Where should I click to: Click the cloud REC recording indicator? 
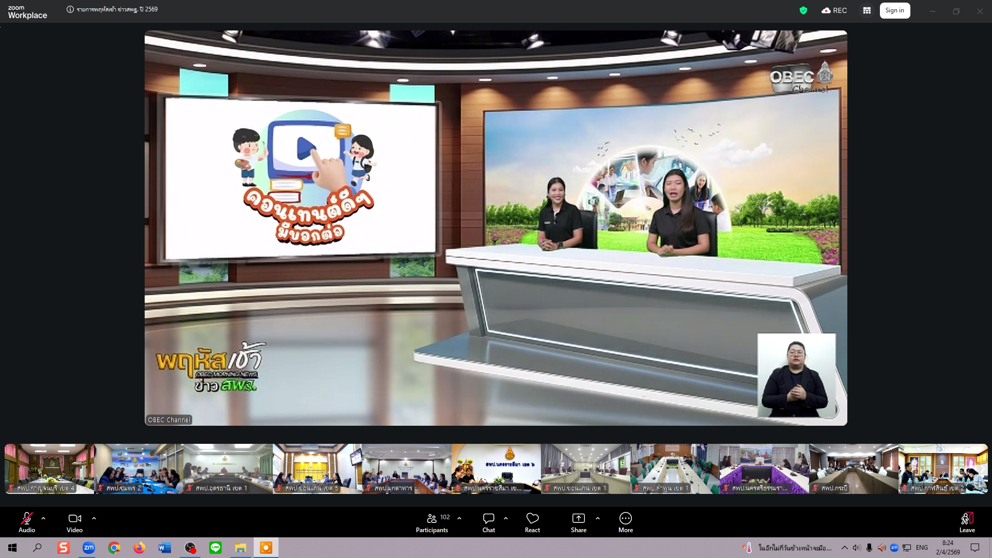coord(834,10)
